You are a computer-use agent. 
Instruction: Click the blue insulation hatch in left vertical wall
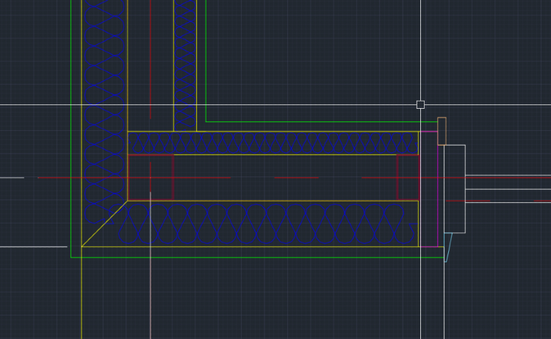(x=104, y=110)
